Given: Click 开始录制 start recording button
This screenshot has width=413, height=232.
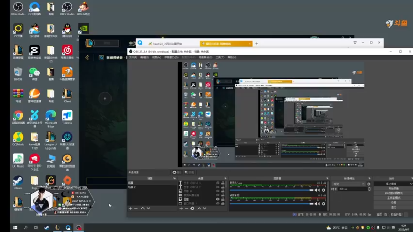Looking at the screenshot, I should tap(393, 188).
